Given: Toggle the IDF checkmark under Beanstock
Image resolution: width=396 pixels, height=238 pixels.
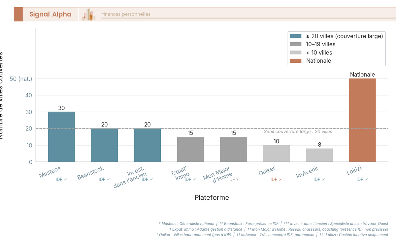Looking at the screenshot, I should click(x=104, y=179).
